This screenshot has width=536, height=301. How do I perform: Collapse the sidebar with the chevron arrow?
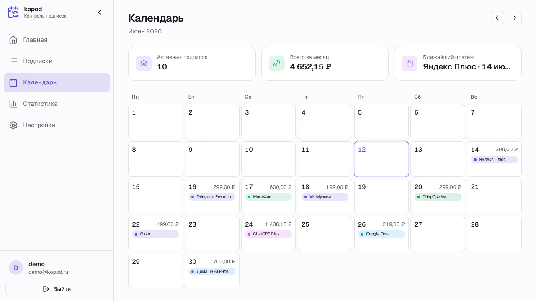(x=100, y=13)
